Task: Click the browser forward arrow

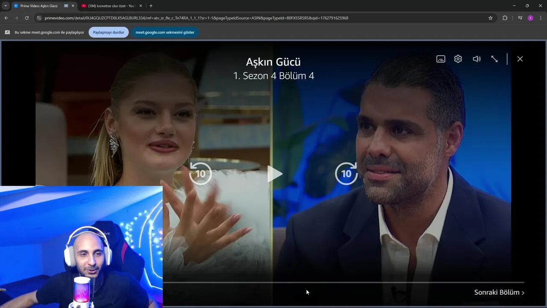Action: pos(16,18)
